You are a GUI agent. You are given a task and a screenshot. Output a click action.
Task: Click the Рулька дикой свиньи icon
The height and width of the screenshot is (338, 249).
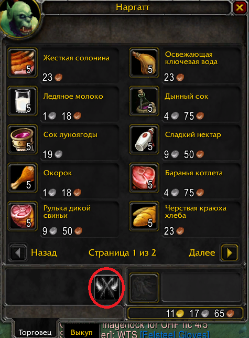[x=23, y=216]
